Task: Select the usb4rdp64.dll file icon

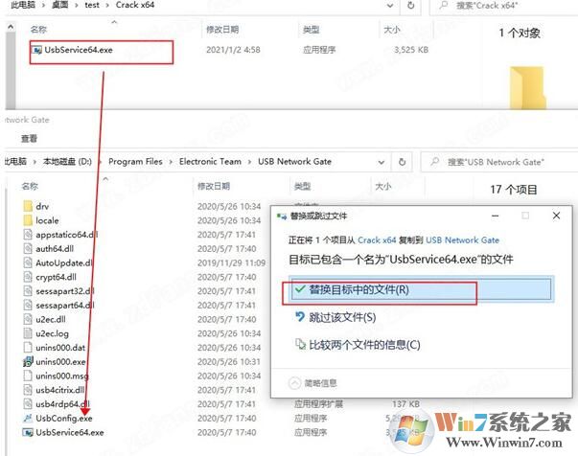Action: [x=28, y=404]
